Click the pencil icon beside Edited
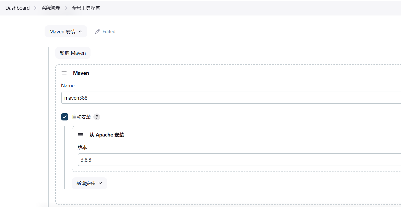Screen dimensions: 401x207 [x=97, y=32]
